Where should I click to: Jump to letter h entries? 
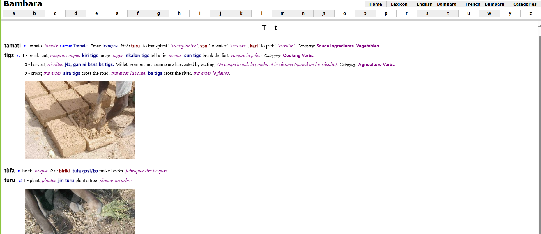[179, 13]
